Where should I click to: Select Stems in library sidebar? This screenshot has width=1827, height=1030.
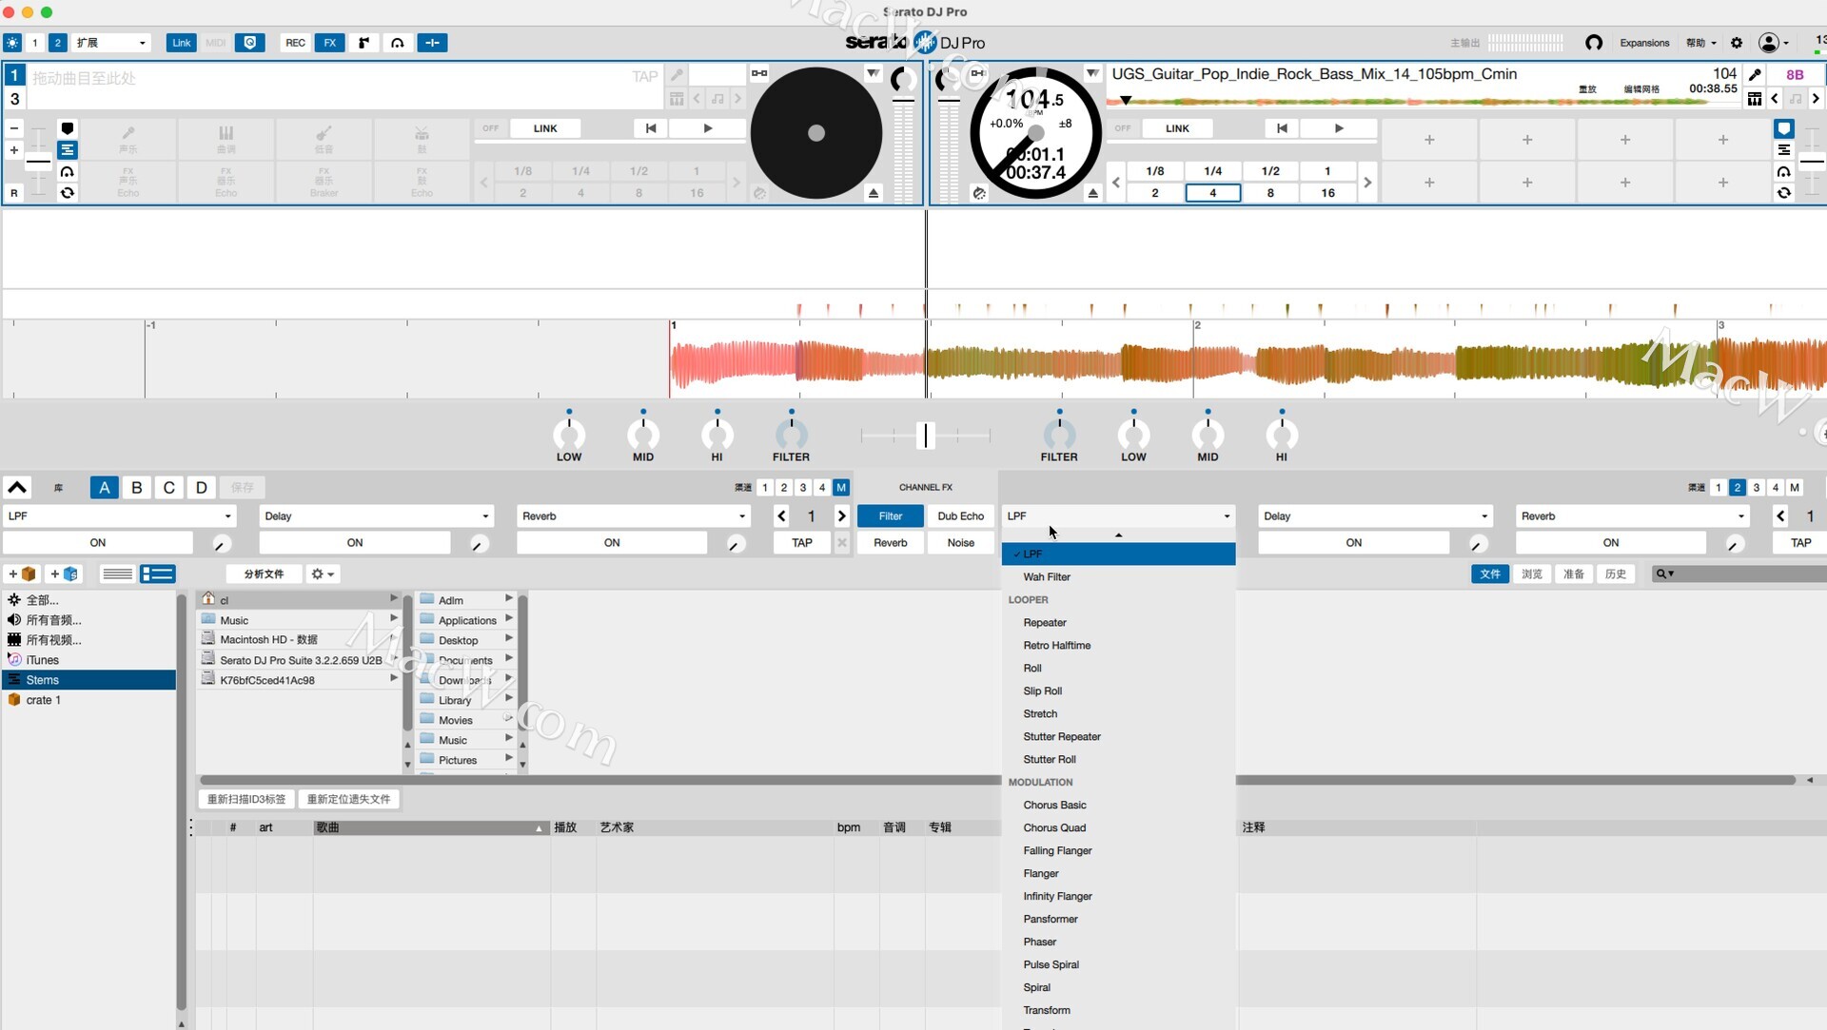click(x=89, y=680)
